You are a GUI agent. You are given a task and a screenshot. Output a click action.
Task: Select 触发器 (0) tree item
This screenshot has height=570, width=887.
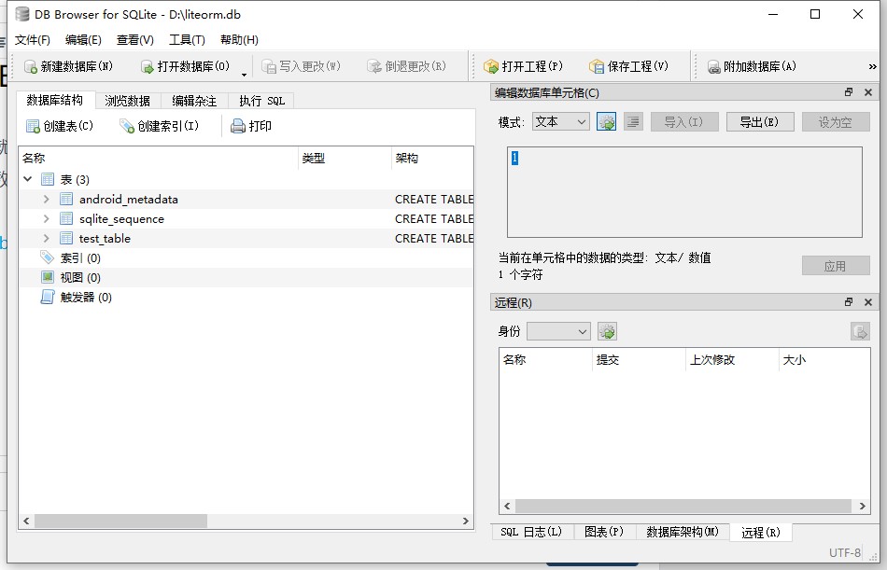click(86, 298)
